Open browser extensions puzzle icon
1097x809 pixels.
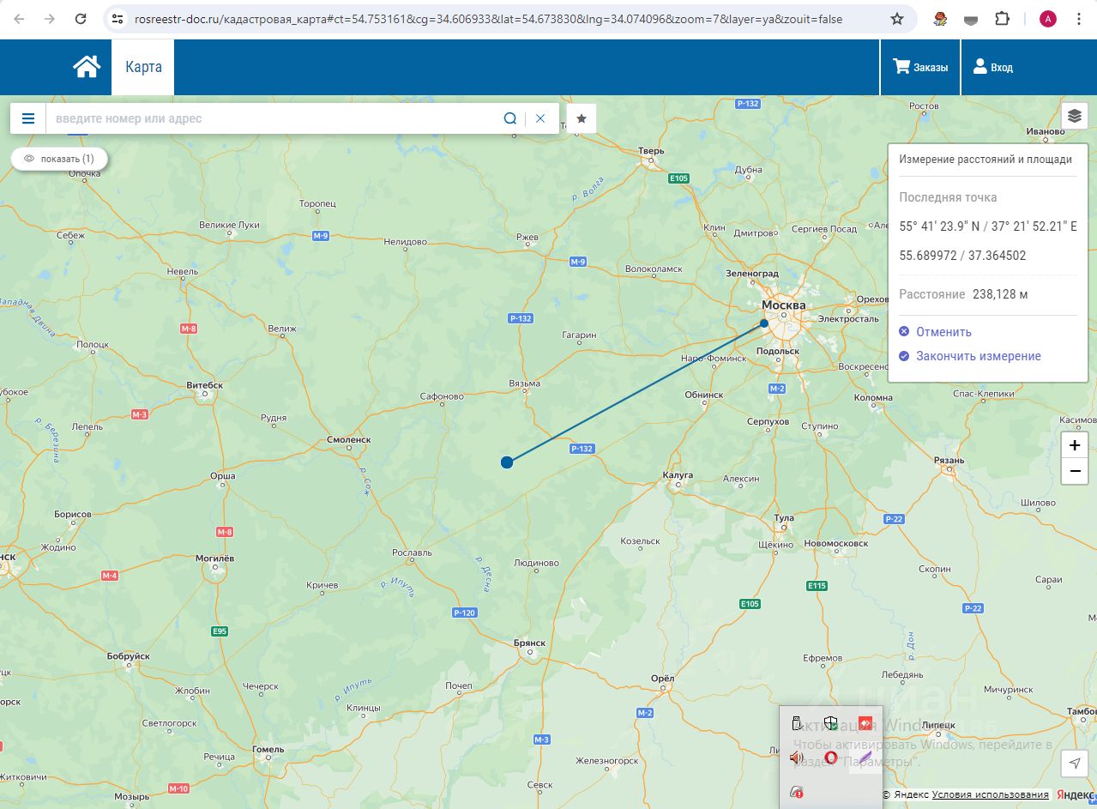point(1002,19)
